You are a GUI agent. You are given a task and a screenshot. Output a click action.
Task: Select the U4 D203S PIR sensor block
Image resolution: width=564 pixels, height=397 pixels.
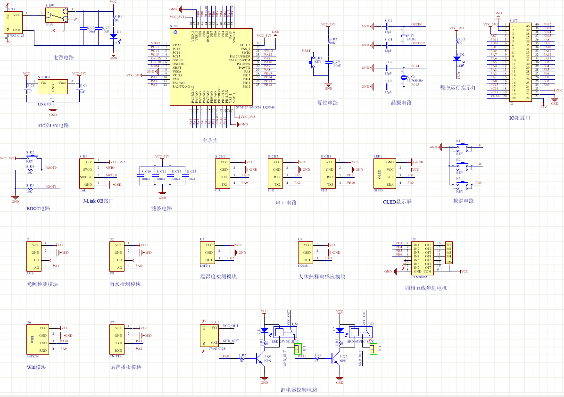pyautogui.click(x=306, y=253)
